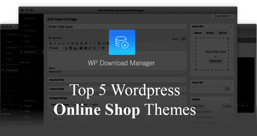
Task: Open the Paragraph format dropdown
Action: pyautogui.click(x=56, y=48)
